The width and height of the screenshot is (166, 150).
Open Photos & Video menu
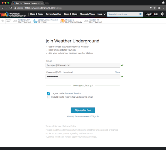click(87, 14)
